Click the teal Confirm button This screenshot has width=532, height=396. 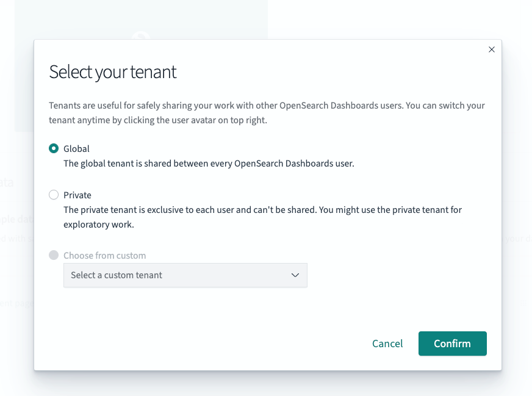click(452, 344)
